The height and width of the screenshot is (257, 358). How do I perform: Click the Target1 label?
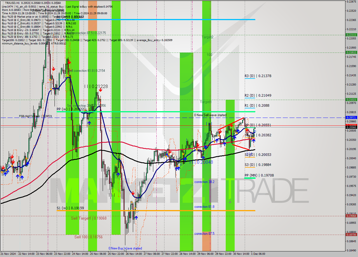tap(206, 102)
